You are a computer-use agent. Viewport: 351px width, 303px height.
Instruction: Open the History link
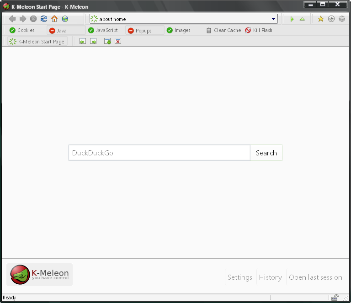coord(271,277)
